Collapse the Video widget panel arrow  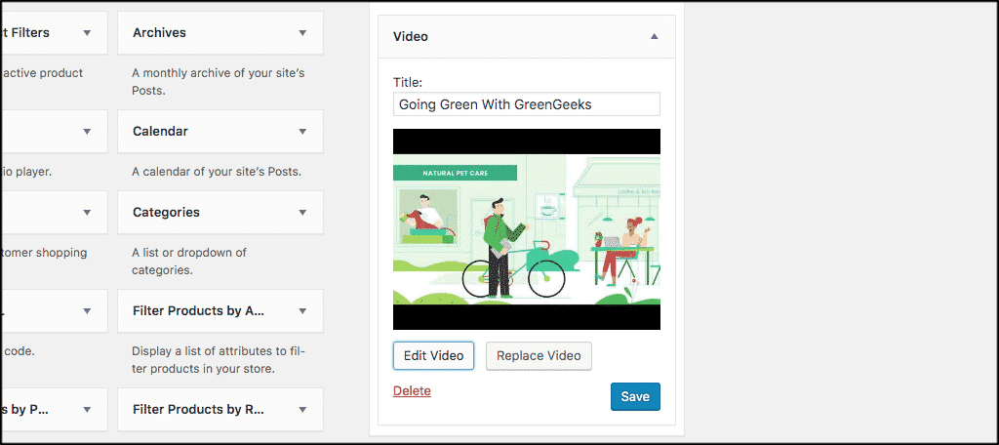click(654, 37)
